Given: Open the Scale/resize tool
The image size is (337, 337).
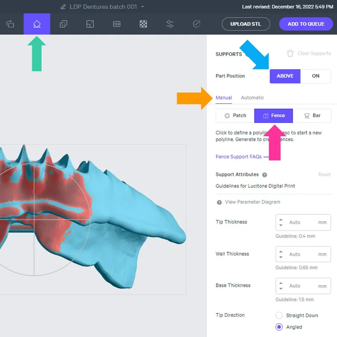Looking at the screenshot, I should 90,24.
